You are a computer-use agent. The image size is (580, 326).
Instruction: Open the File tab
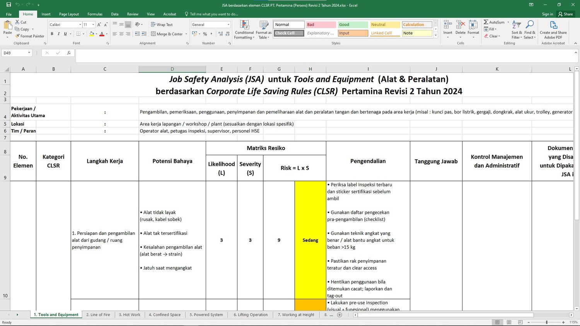9,14
